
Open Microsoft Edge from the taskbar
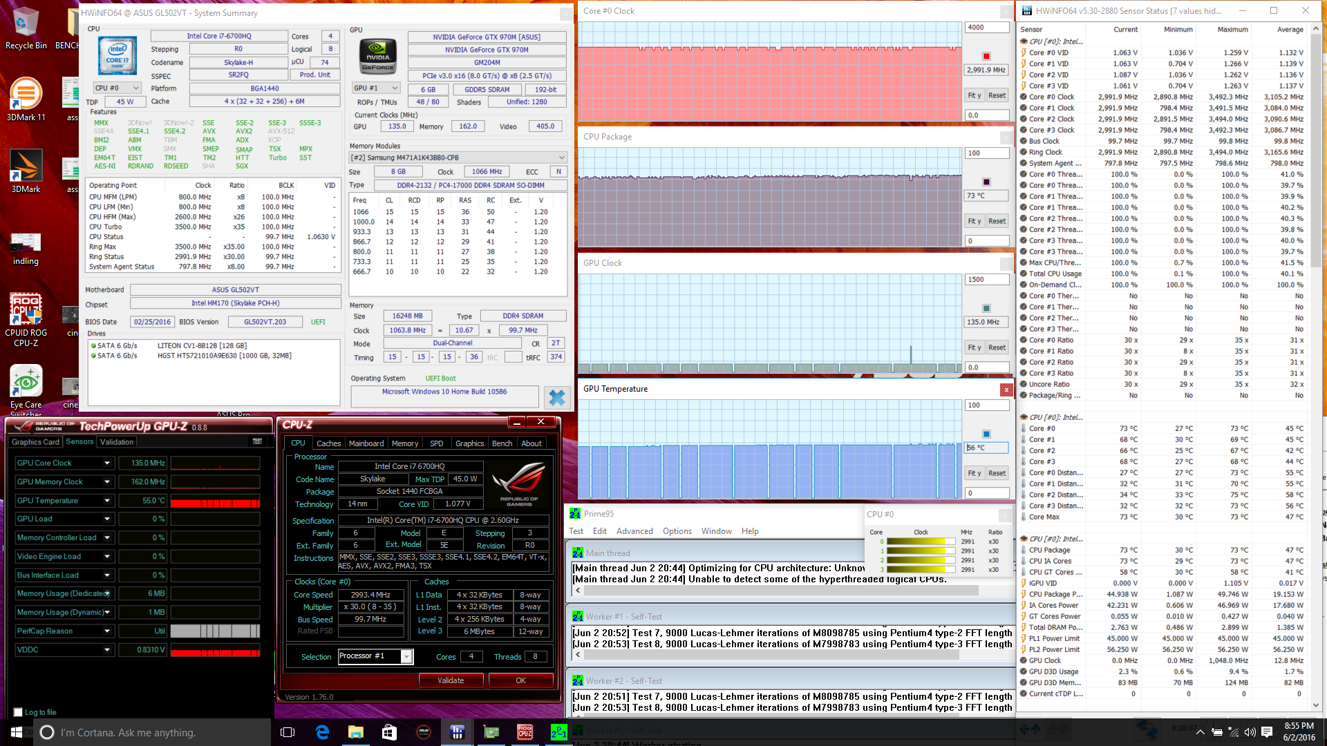tap(322, 732)
